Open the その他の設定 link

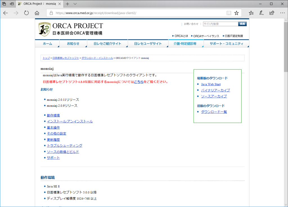tap(56, 133)
